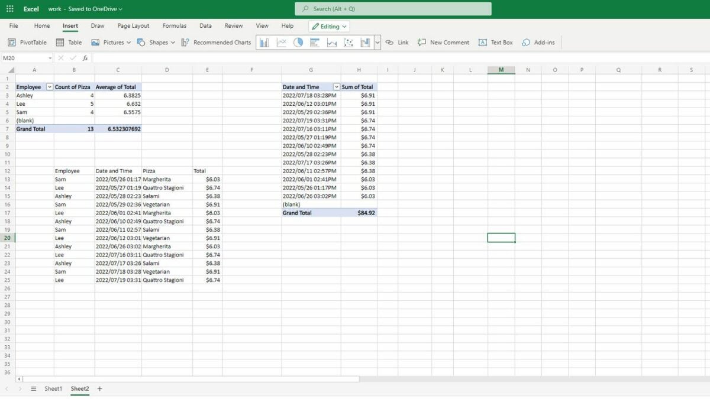Image resolution: width=710 pixels, height=399 pixels.
Task: Open the Date and Time filter dropdown
Action: click(x=337, y=87)
